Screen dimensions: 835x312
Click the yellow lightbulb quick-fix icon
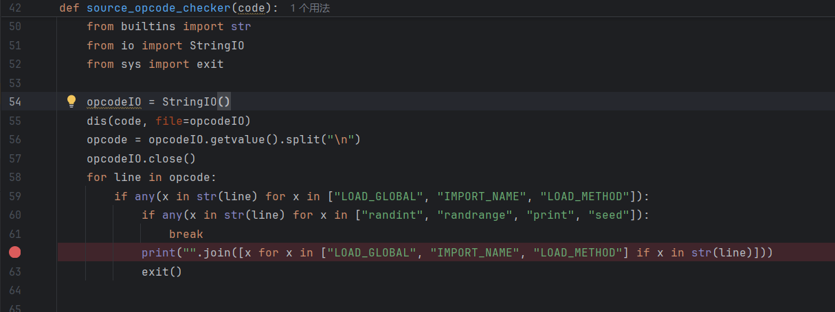(x=71, y=101)
